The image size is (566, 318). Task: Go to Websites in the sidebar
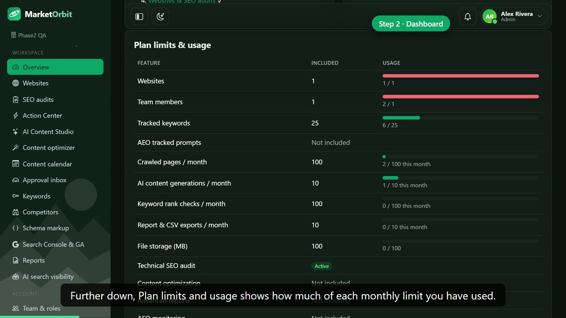click(55, 83)
